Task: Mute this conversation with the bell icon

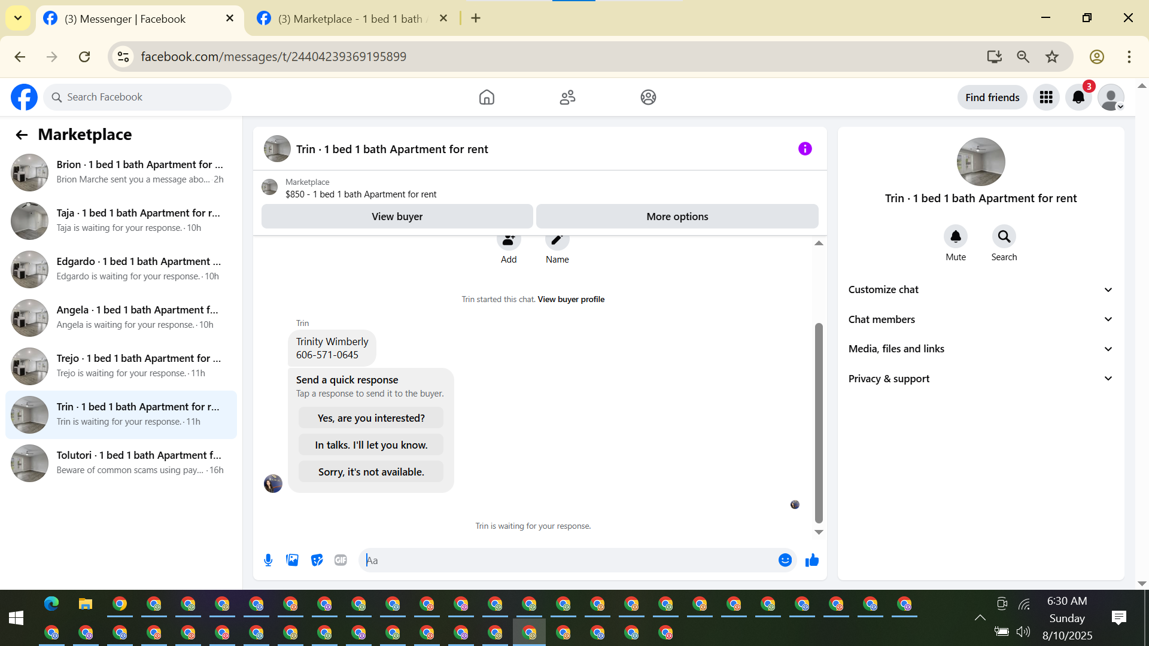Action: [956, 237]
